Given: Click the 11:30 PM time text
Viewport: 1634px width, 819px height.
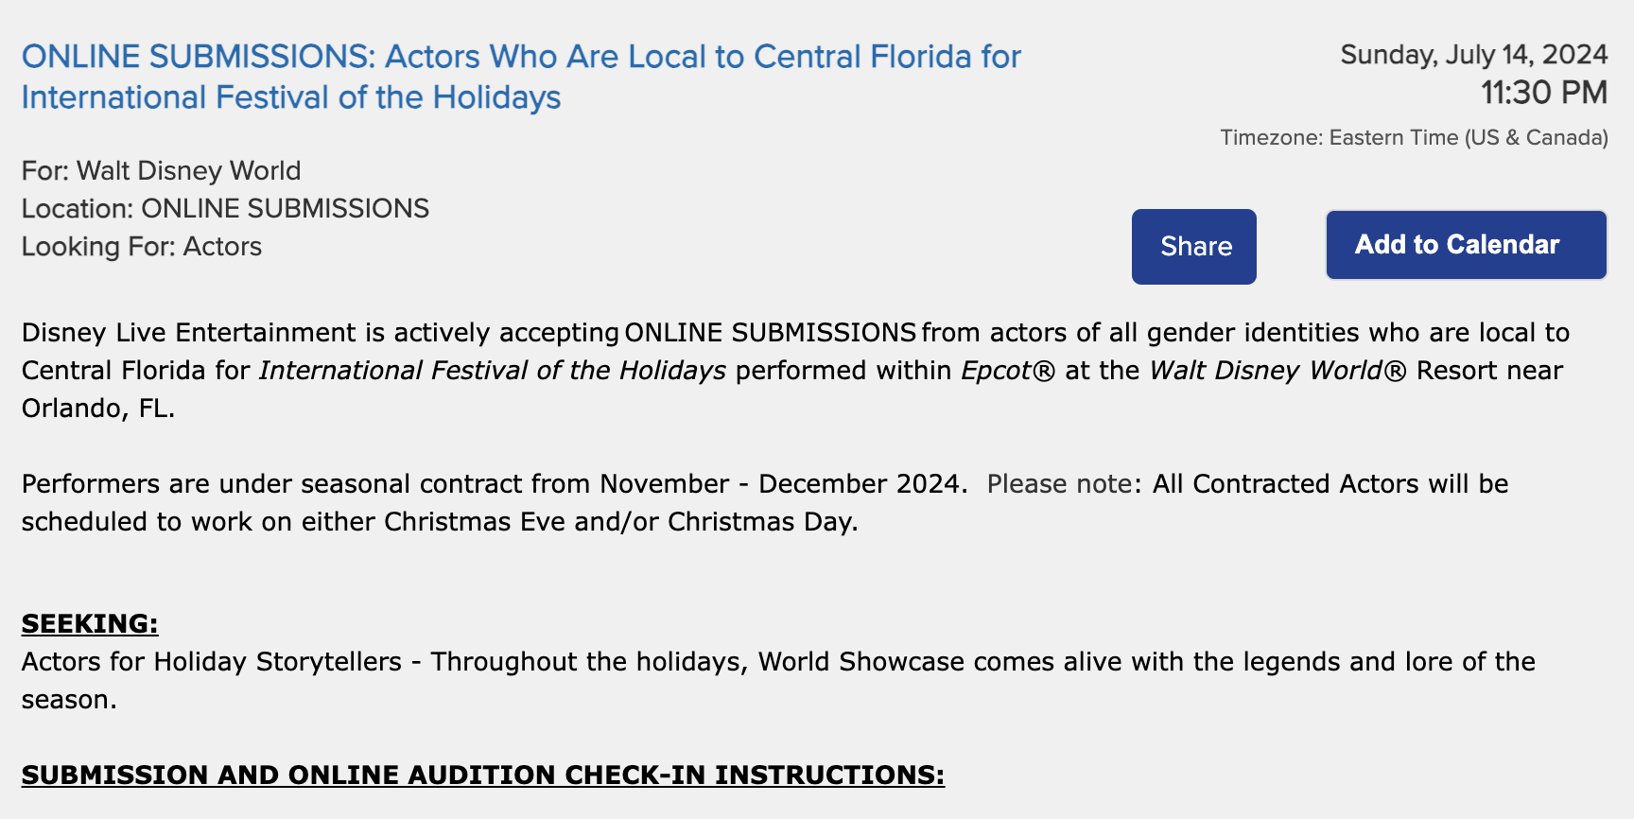Looking at the screenshot, I should 1543,93.
